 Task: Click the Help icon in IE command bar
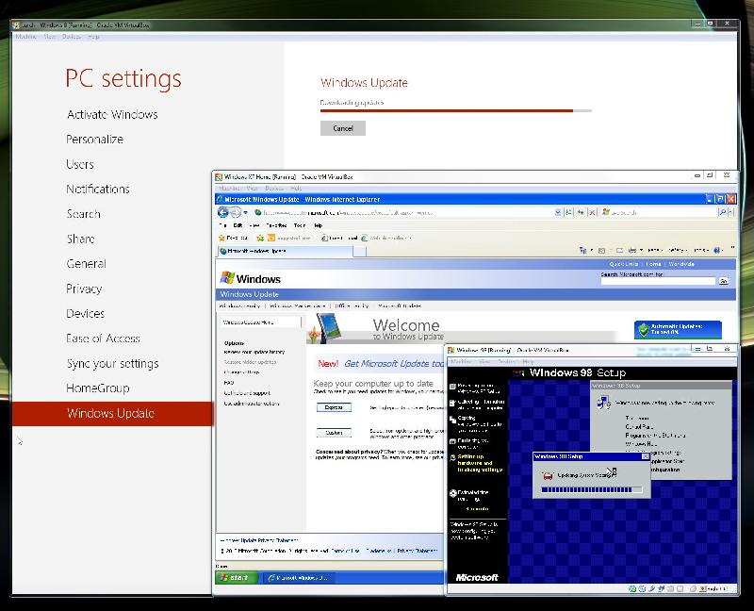[717, 250]
